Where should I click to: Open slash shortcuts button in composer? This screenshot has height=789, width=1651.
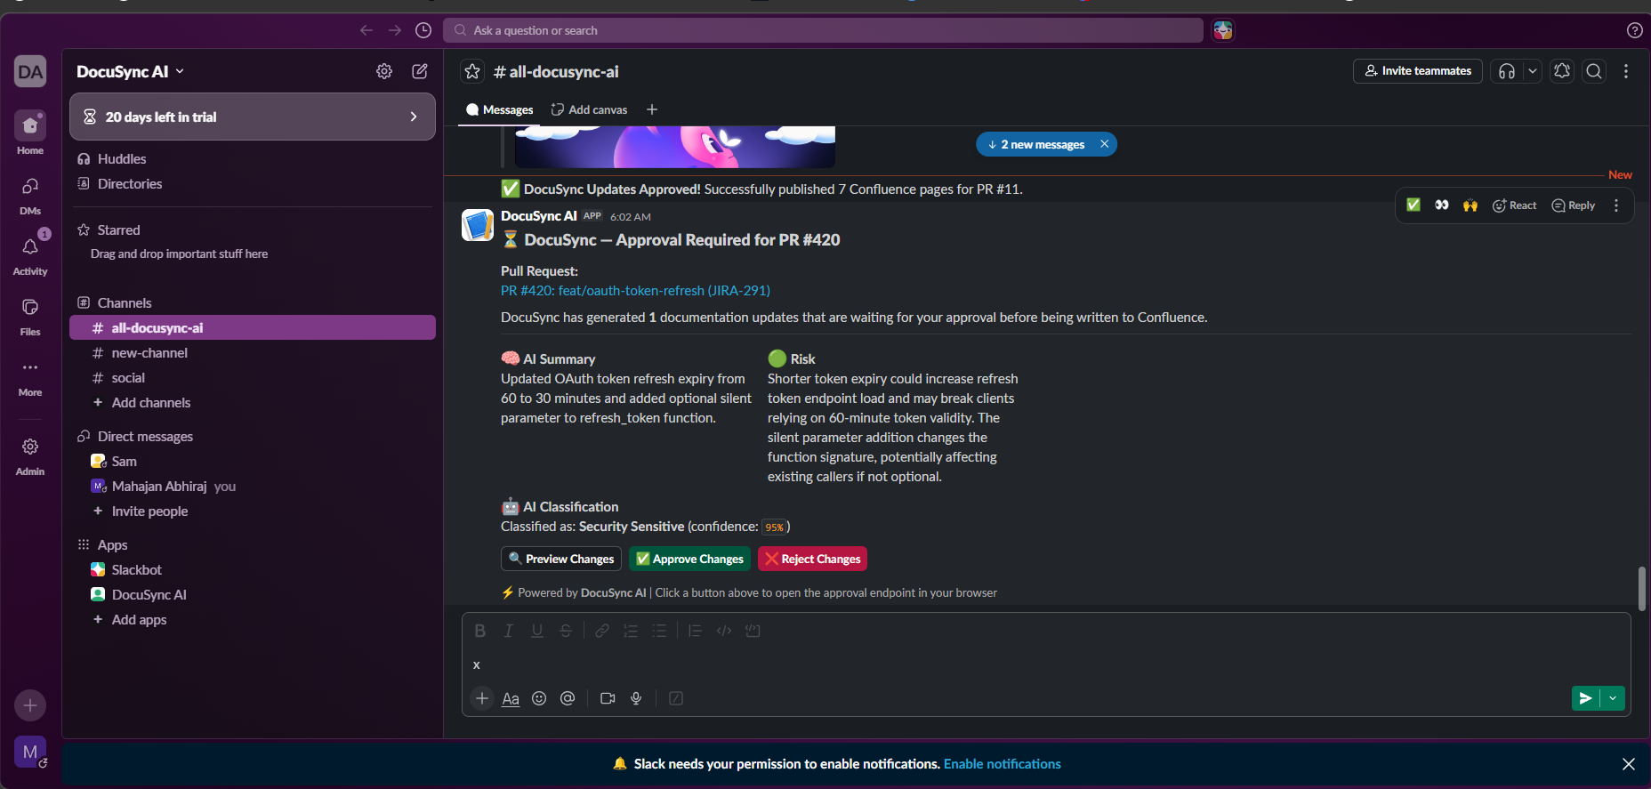[676, 698]
